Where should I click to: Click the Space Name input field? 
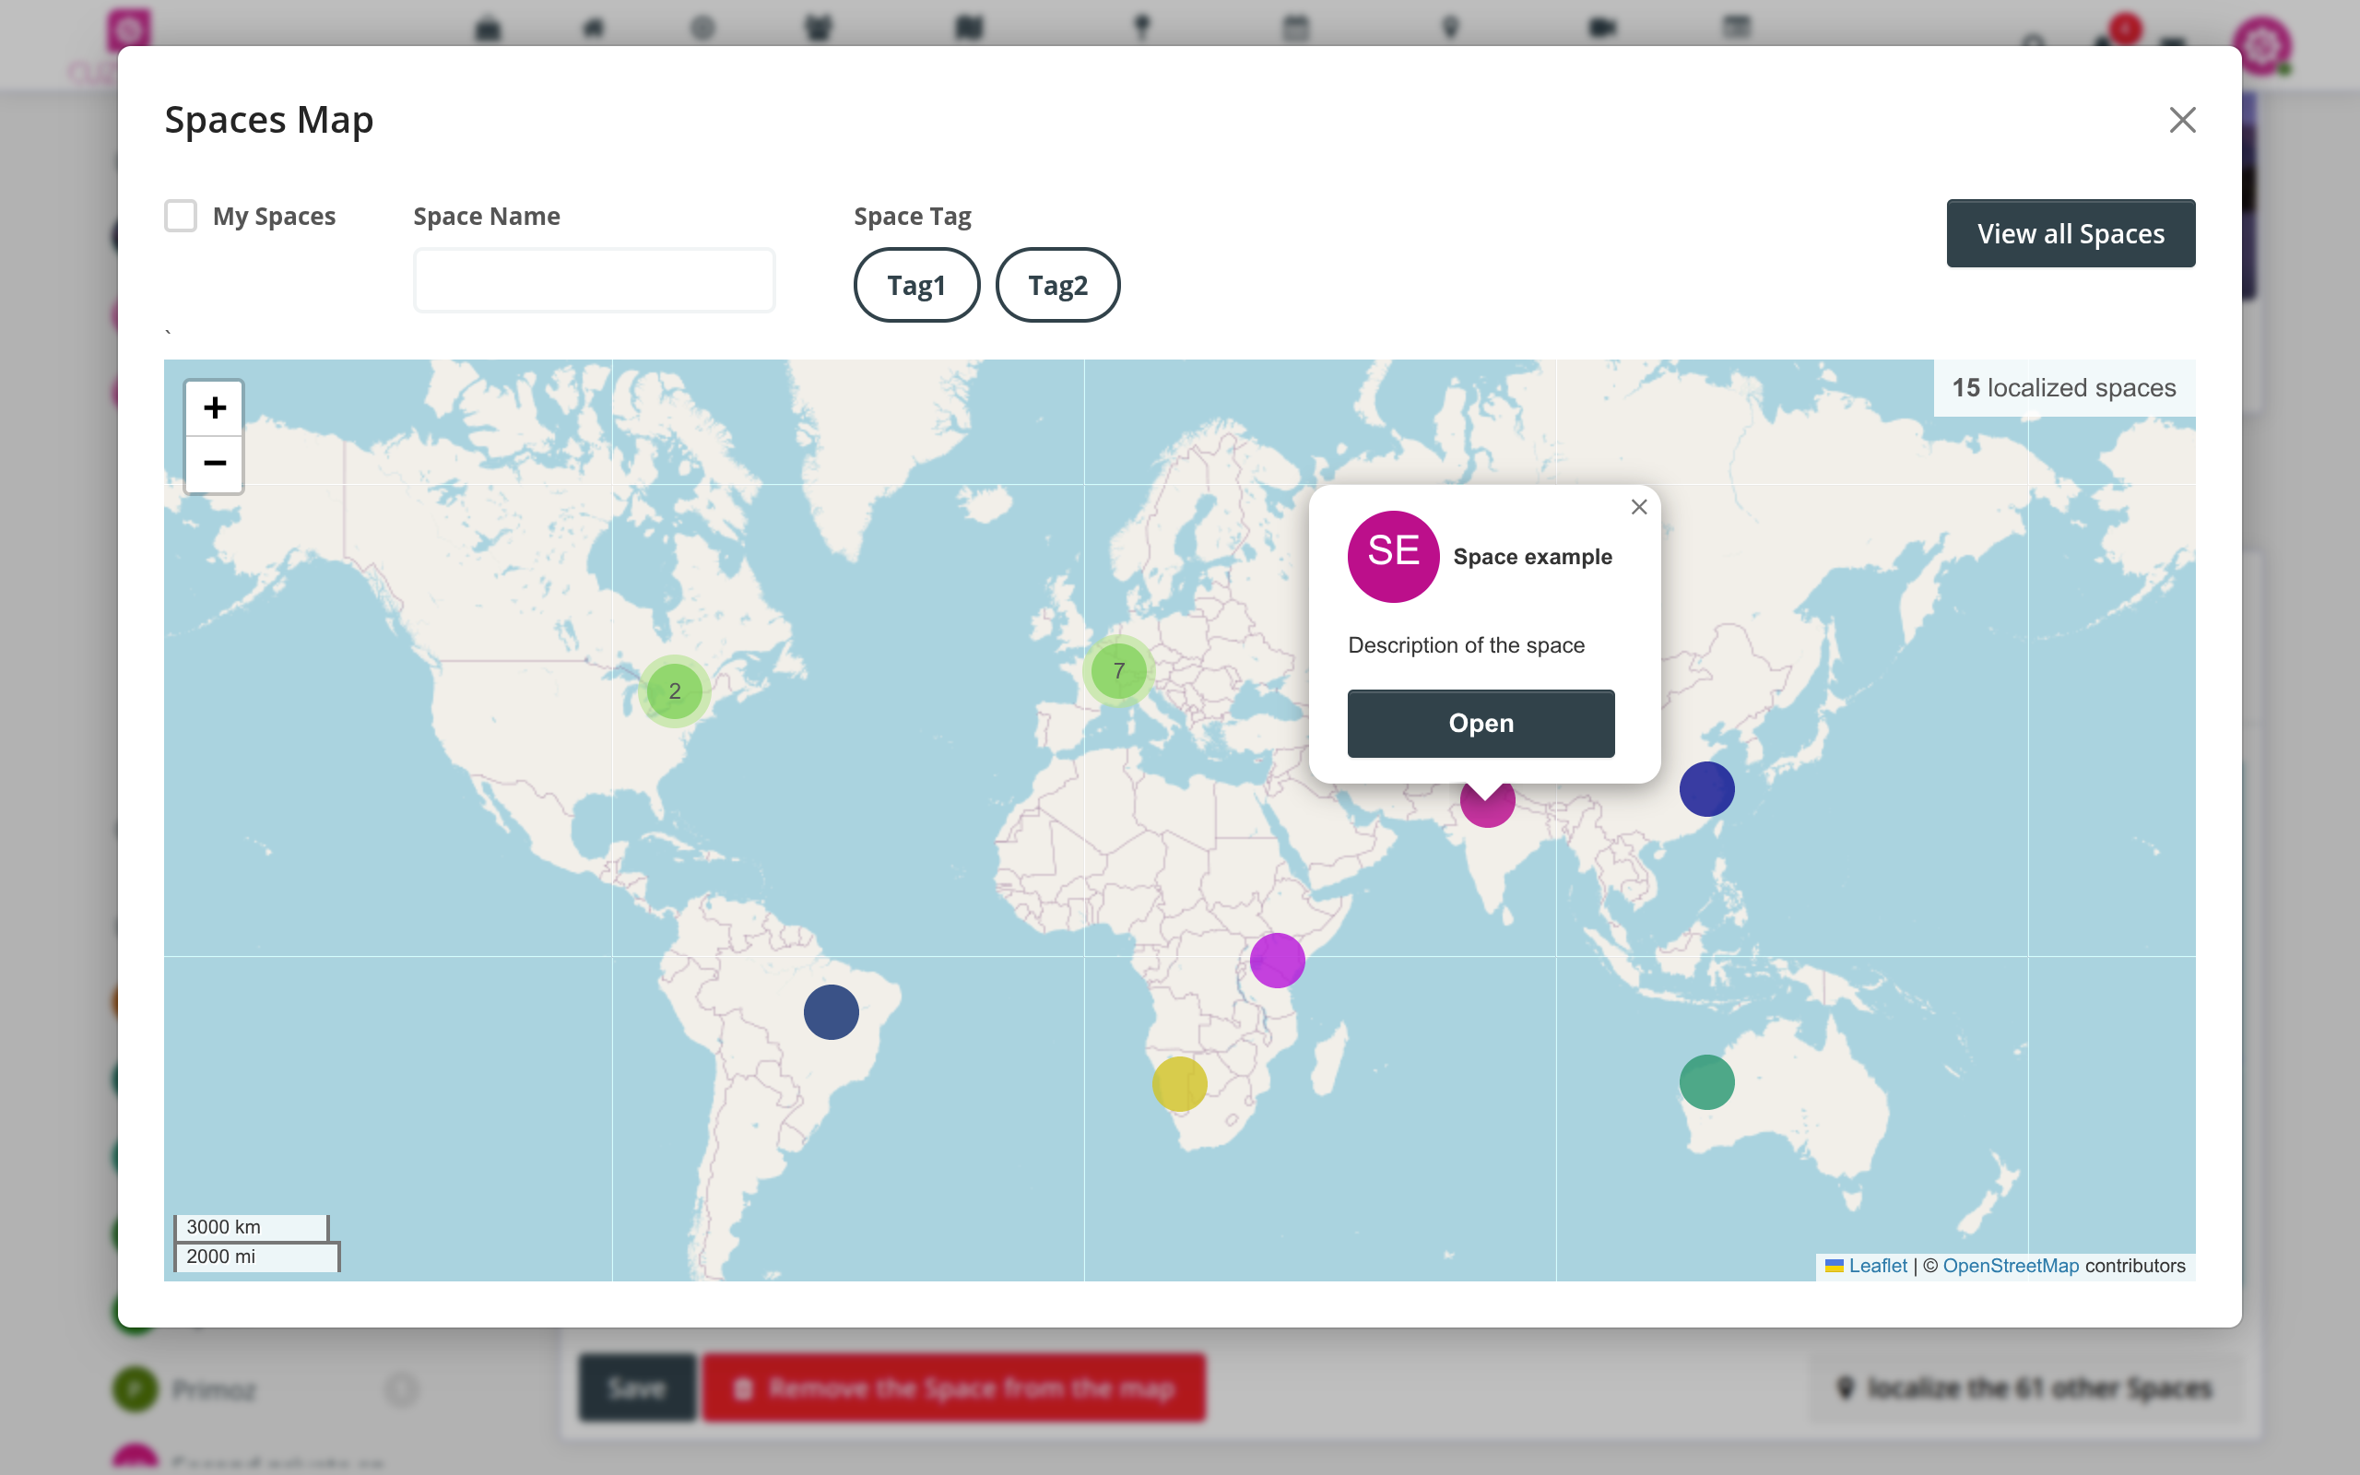[x=594, y=281]
